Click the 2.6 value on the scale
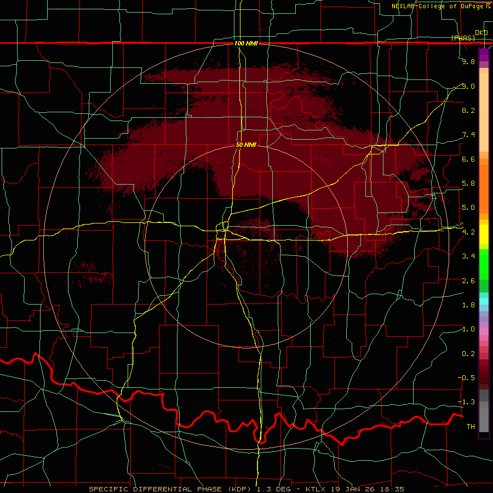 click(468, 281)
